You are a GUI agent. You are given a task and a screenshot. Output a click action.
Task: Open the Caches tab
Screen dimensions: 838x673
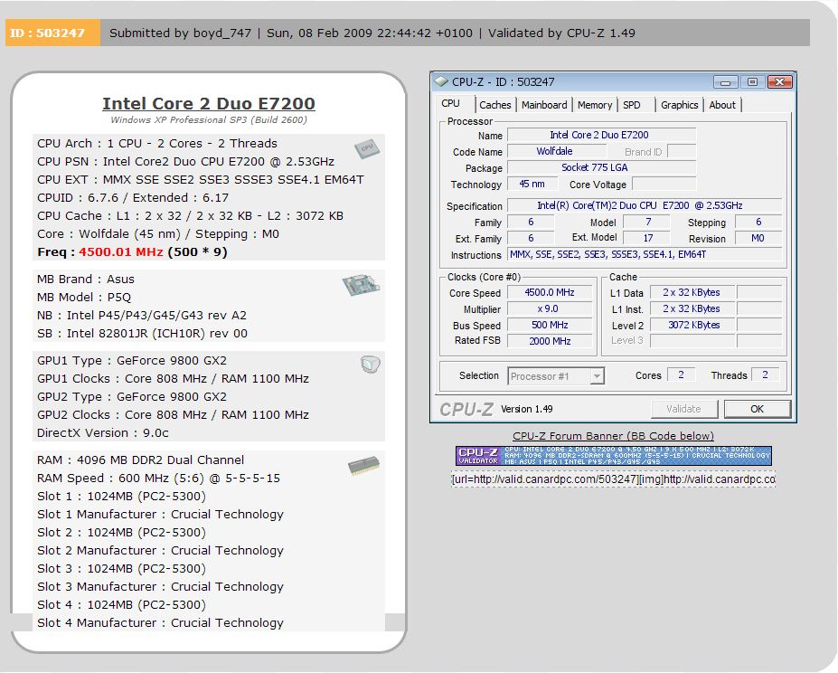(x=494, y=105)
